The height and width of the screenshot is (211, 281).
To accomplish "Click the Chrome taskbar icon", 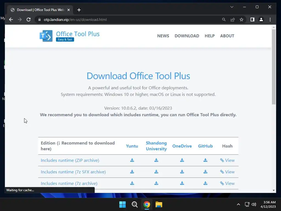I will click(x=147, y=204).
